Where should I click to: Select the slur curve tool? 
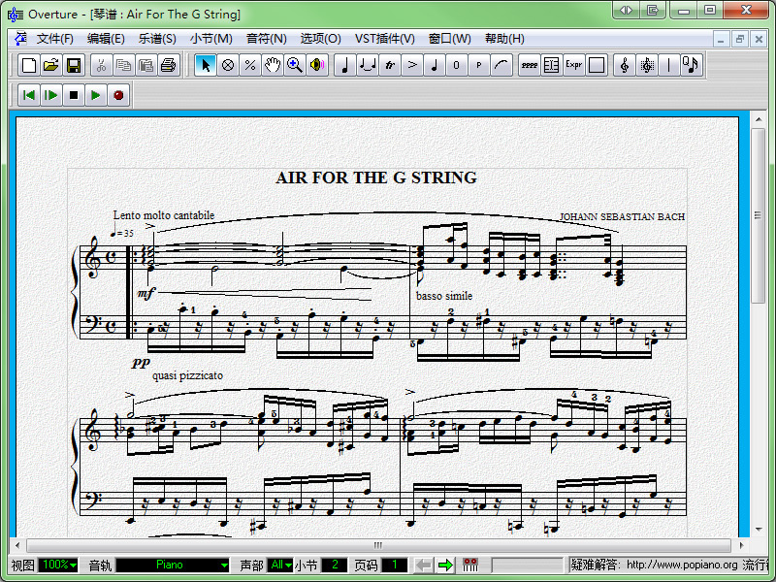point(501,65)
